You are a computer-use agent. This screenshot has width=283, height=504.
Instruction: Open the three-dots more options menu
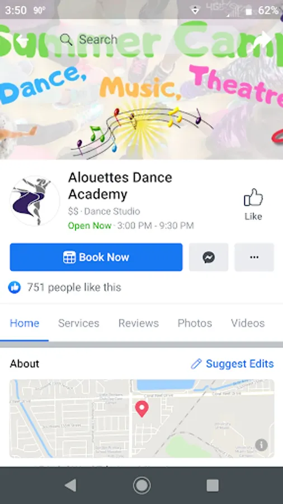coord(254,257)
